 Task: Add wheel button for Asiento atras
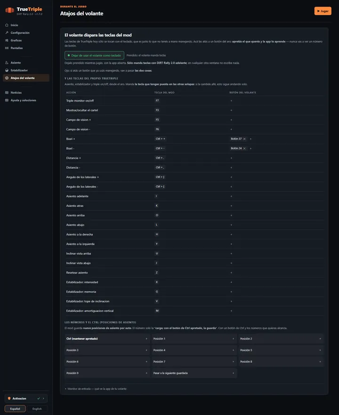(231, 206)
